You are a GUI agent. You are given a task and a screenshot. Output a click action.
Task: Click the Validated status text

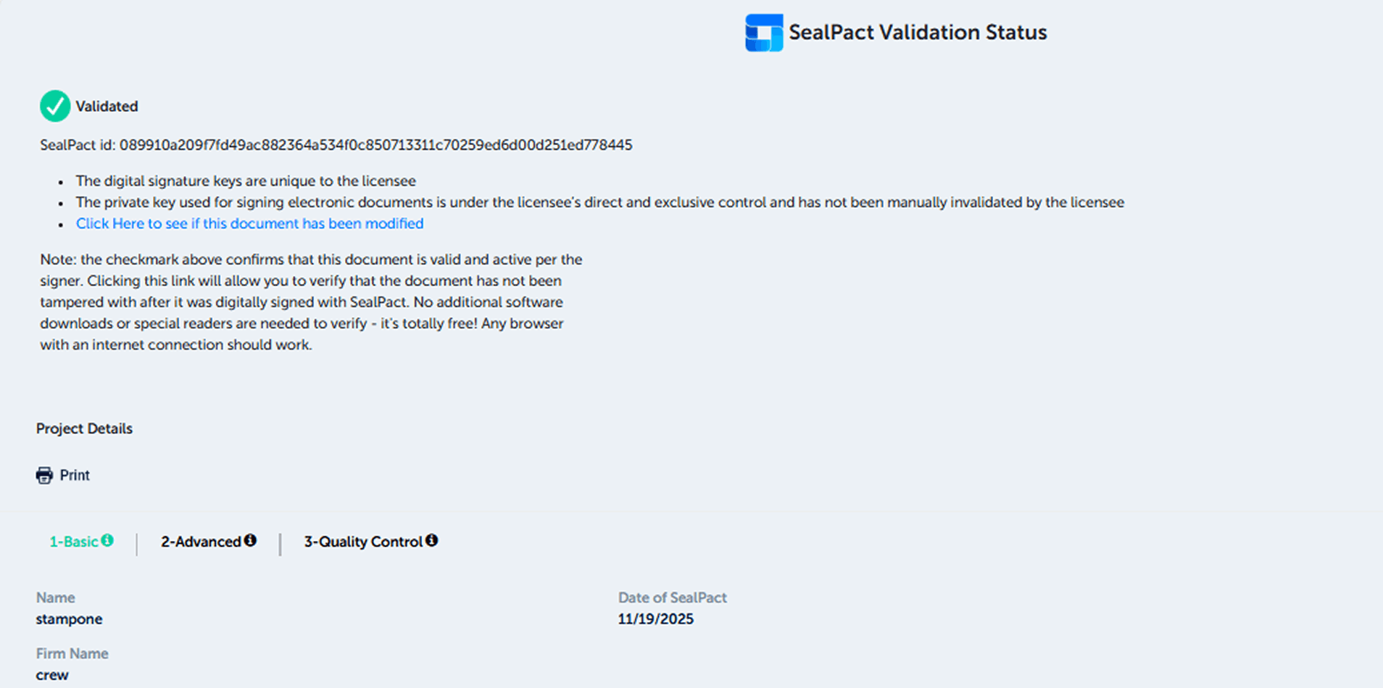pos(107,106)
